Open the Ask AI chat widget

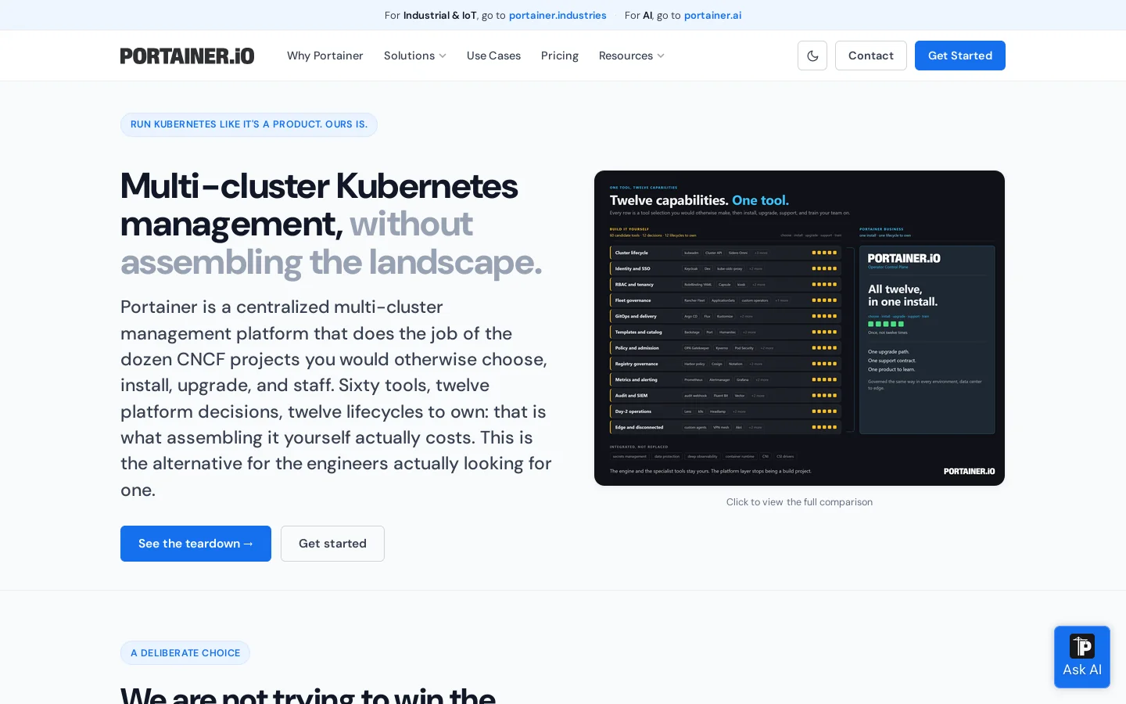click(1082, 657)
